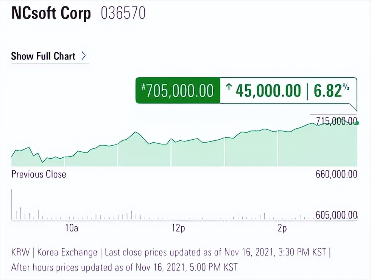Click the 2p time axis label

pos(282,228)
